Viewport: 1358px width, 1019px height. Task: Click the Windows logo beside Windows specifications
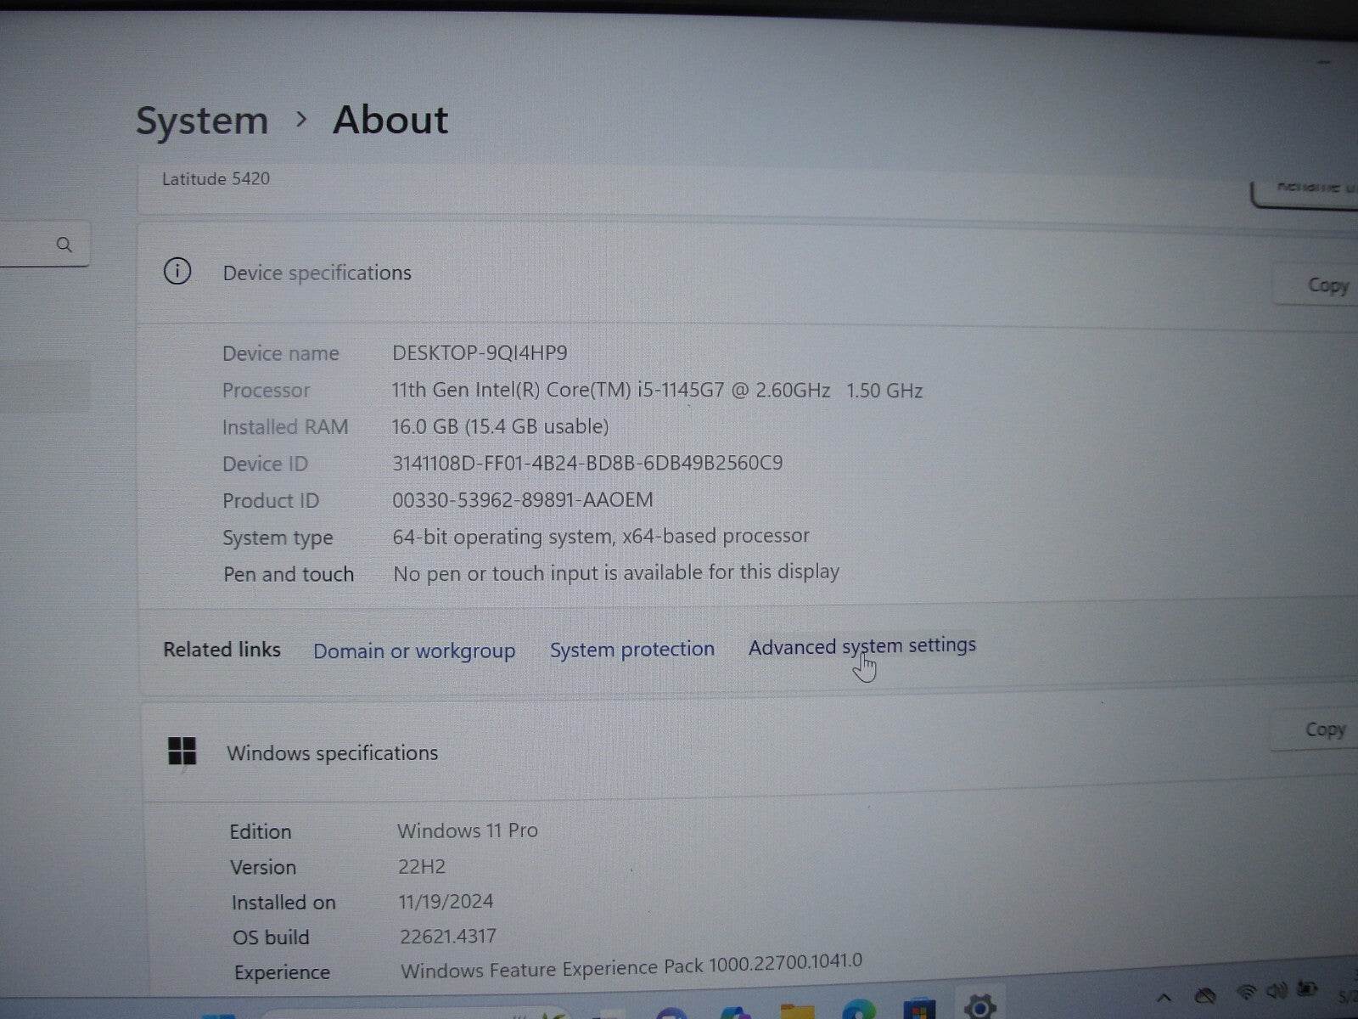pos(182,752)
